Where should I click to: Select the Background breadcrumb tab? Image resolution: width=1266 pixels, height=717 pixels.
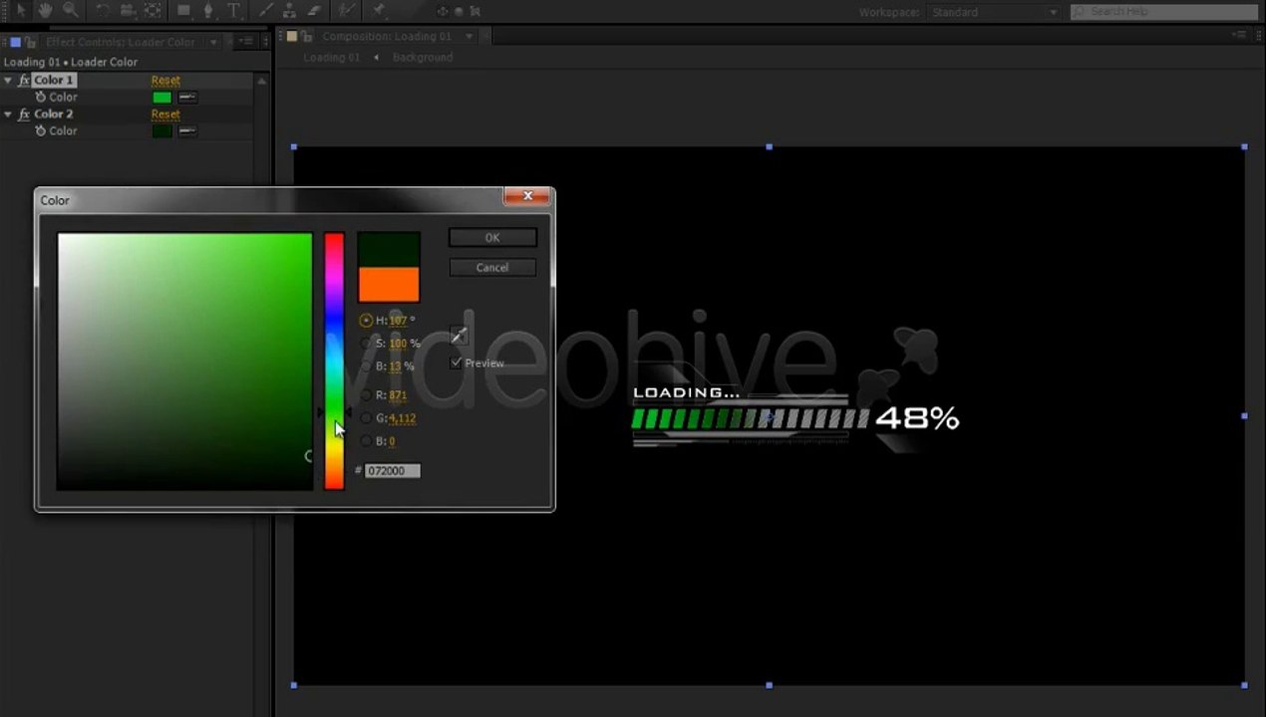423,58
